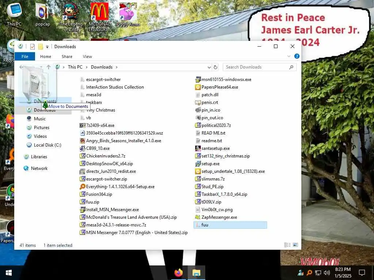
Task: Select santasetup.exe icon
Action: [x=198, y=148]
